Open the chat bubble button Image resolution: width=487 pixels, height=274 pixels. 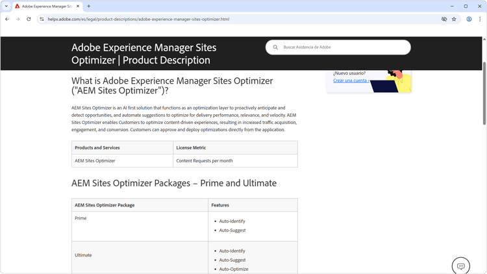461,266
